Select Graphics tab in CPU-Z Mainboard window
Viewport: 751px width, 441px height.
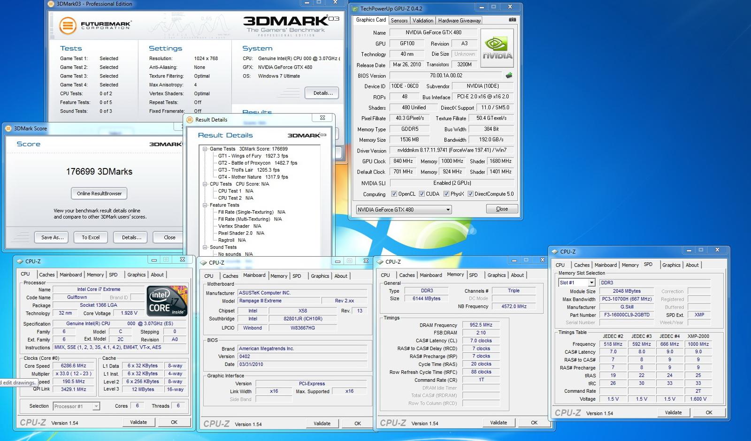(320, 276)
